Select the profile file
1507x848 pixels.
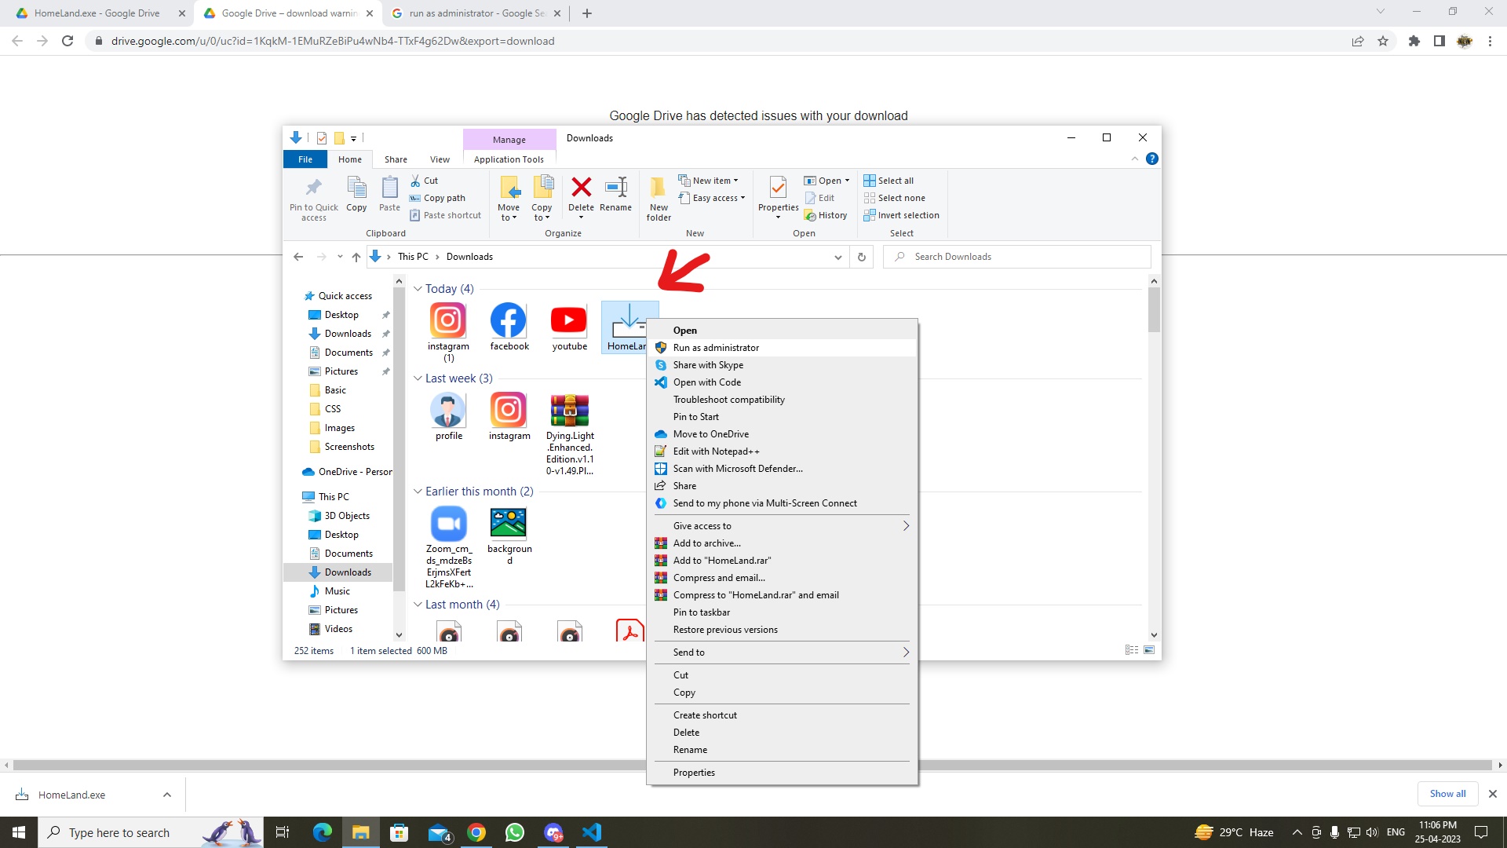click(448, 417)
